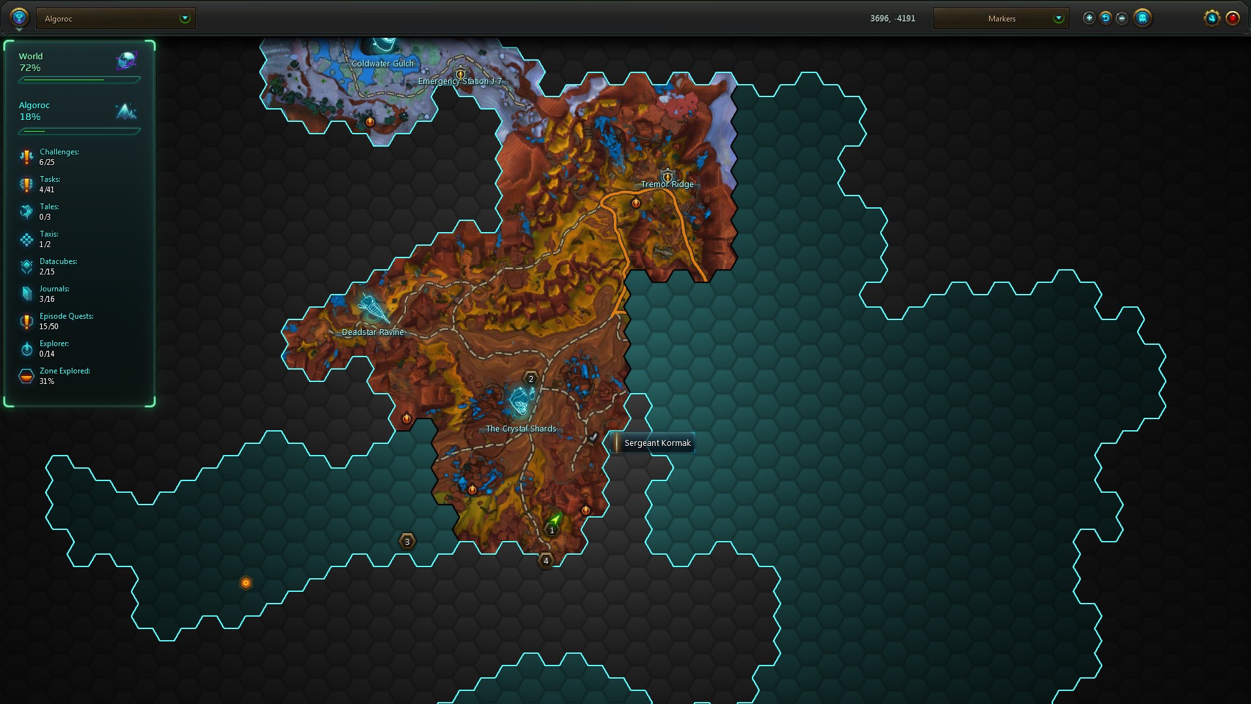
Task: Zoom out the map with minus button
Action: (1121, 18)
